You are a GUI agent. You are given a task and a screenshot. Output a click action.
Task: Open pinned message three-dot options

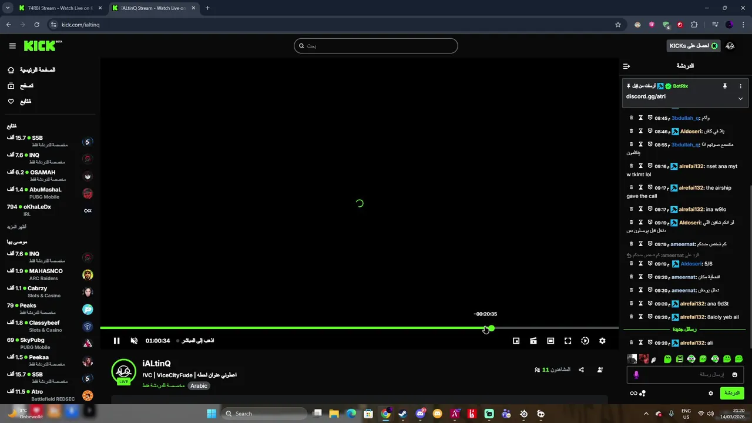pos(740,86)
